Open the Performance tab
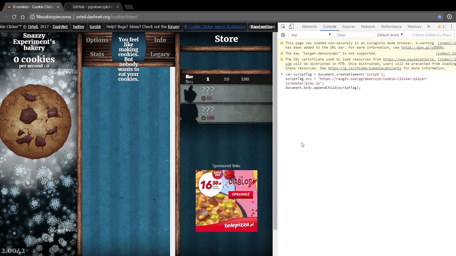 391,27
